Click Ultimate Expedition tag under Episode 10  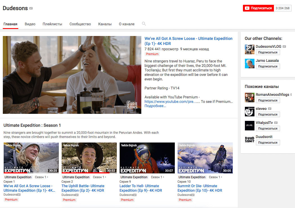tap(192, 177)
